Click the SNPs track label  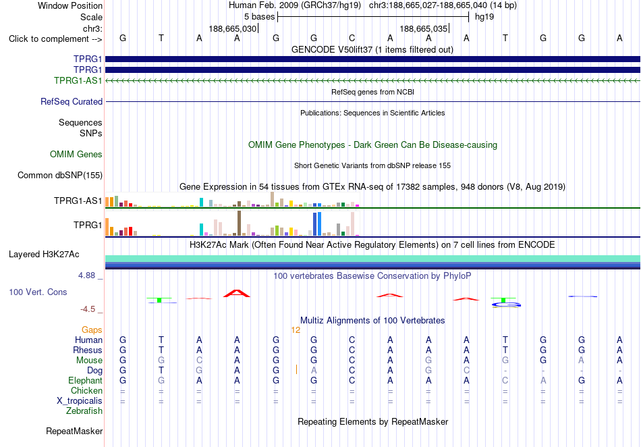[x=91, y=133]
